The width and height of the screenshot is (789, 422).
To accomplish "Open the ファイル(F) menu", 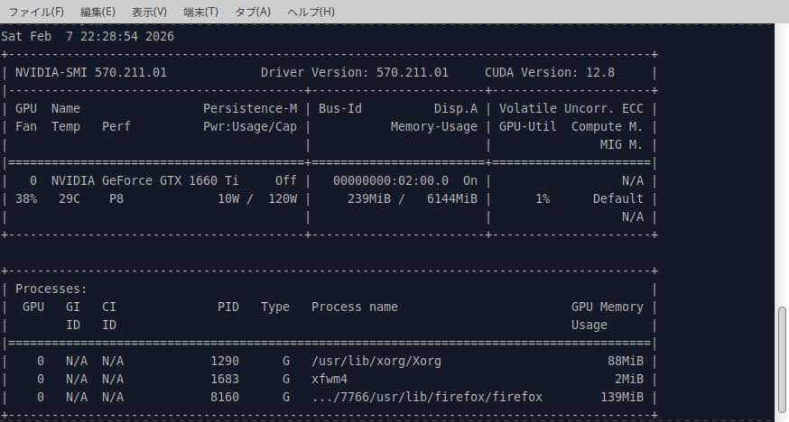I will click(x=36, y=12).
